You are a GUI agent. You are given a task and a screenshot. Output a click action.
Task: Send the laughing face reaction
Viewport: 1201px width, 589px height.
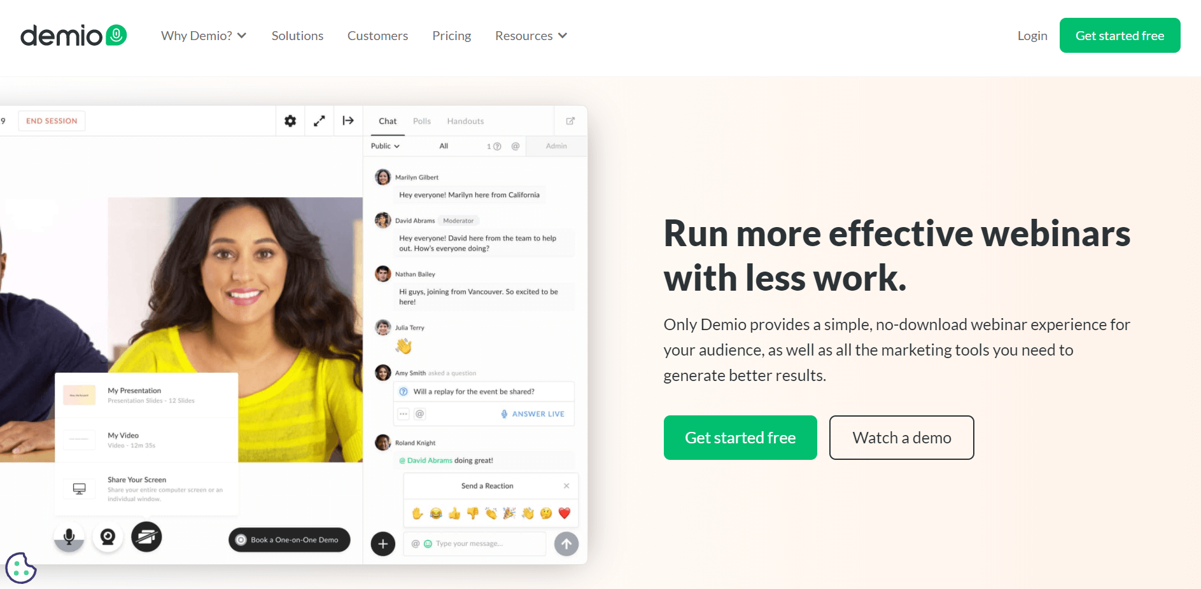point(436,513)
